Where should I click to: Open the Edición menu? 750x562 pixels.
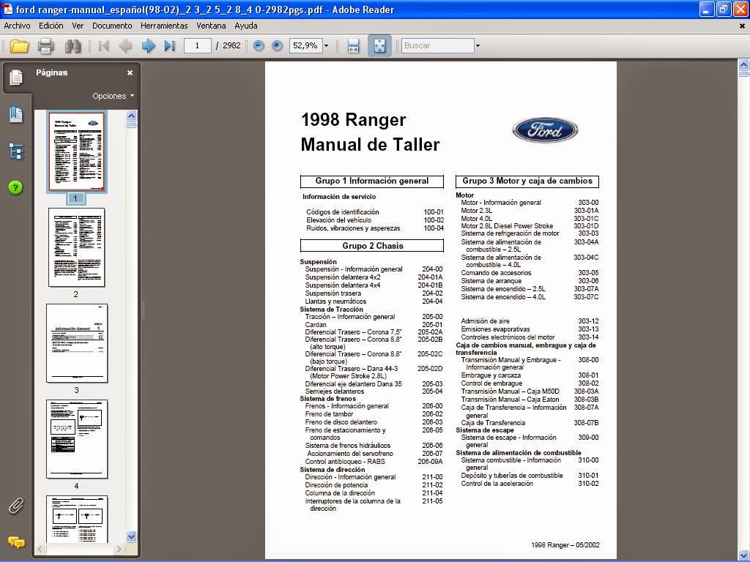51,26
